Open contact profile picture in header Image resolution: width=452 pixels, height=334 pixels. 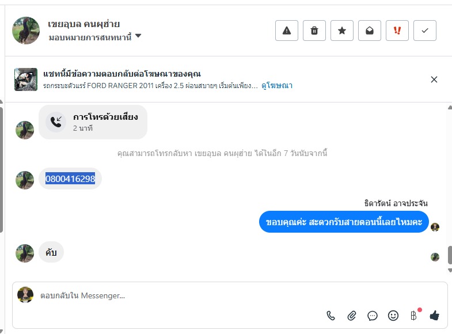[26, 31]
